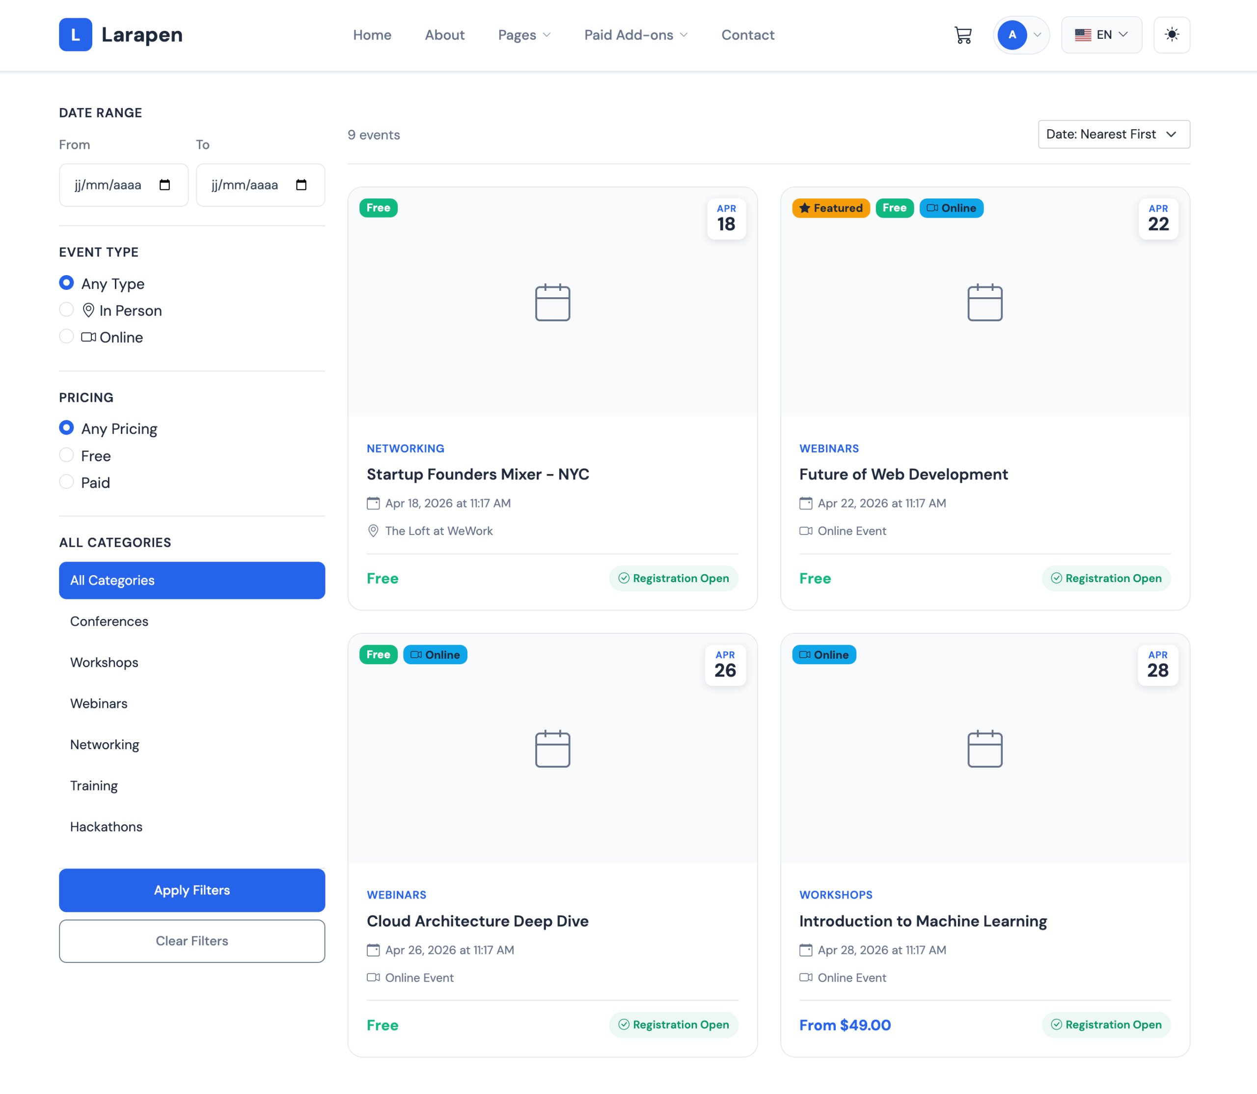This screenshot has width=1257, height=1094.
Task: Expand the EN language selector
Action: 1101,35
